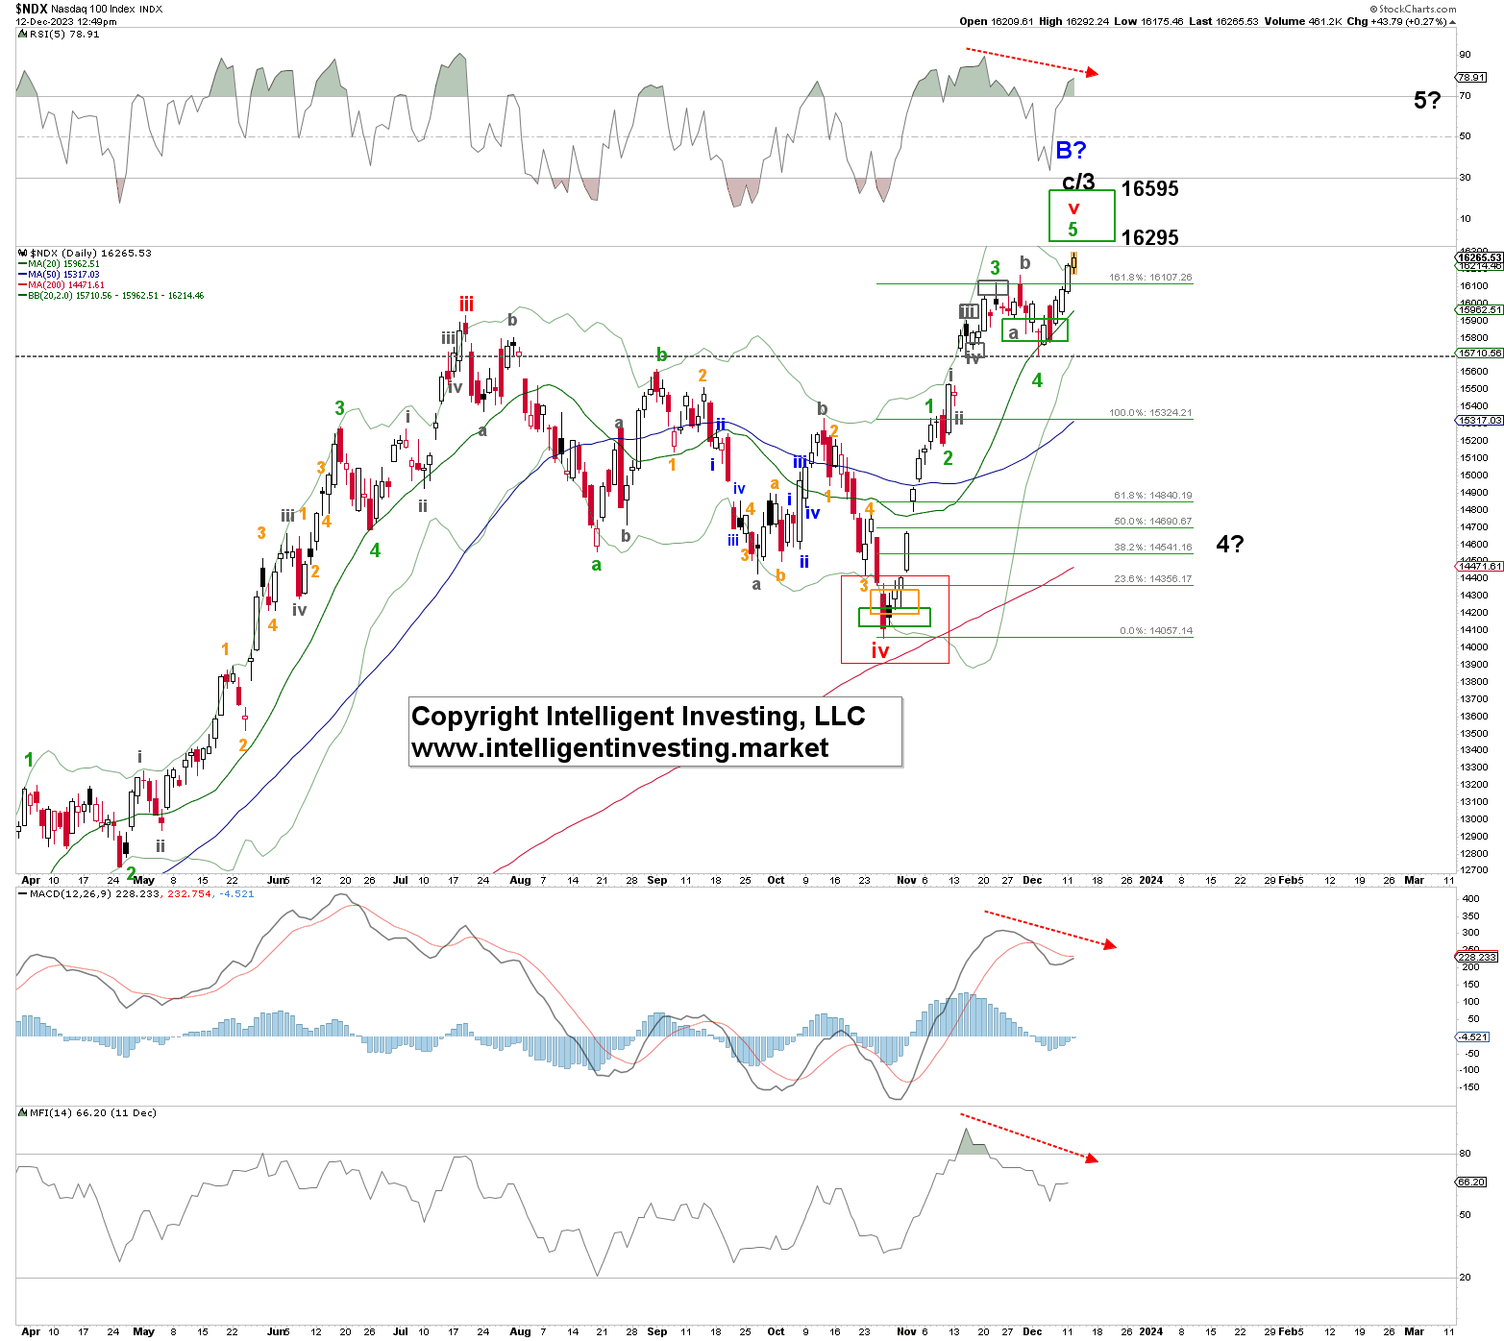
Task: Click the 14471.61 red price tag on right axis
Action: coord(1479,567)
